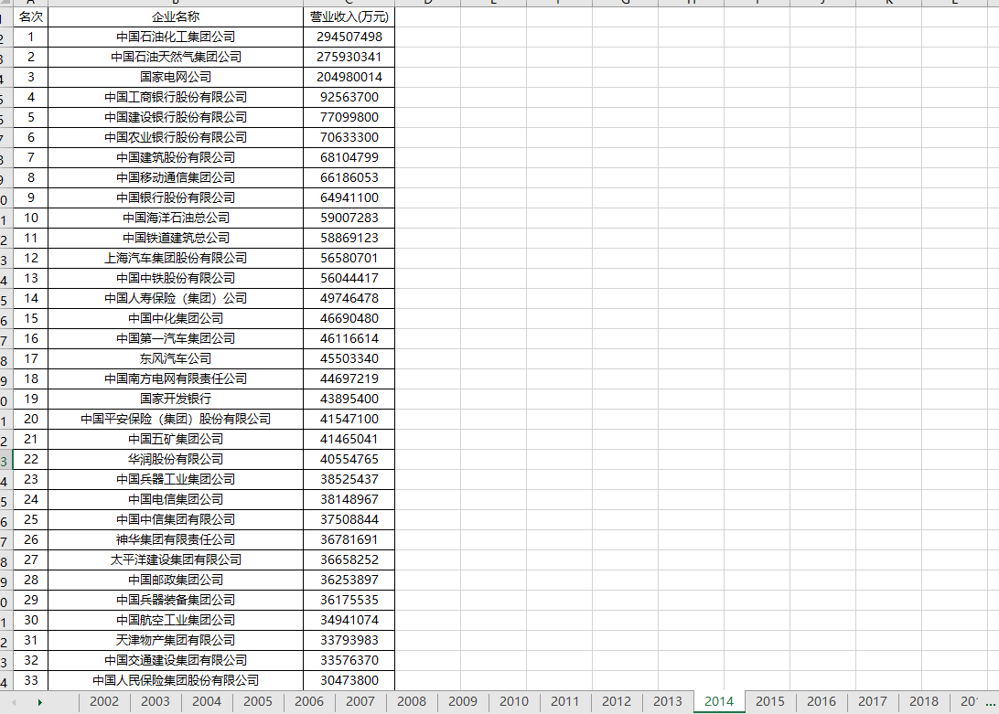Go to the 2018 sheet tab
The image size is (999, 714).
[924, 701]
